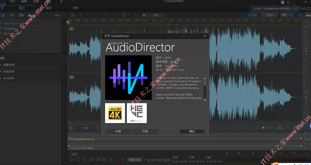Image resolution: width=311 pixels, height=165 pixels.
Task: Open the CyberLink Cloud icon
Action: point(30,15)
